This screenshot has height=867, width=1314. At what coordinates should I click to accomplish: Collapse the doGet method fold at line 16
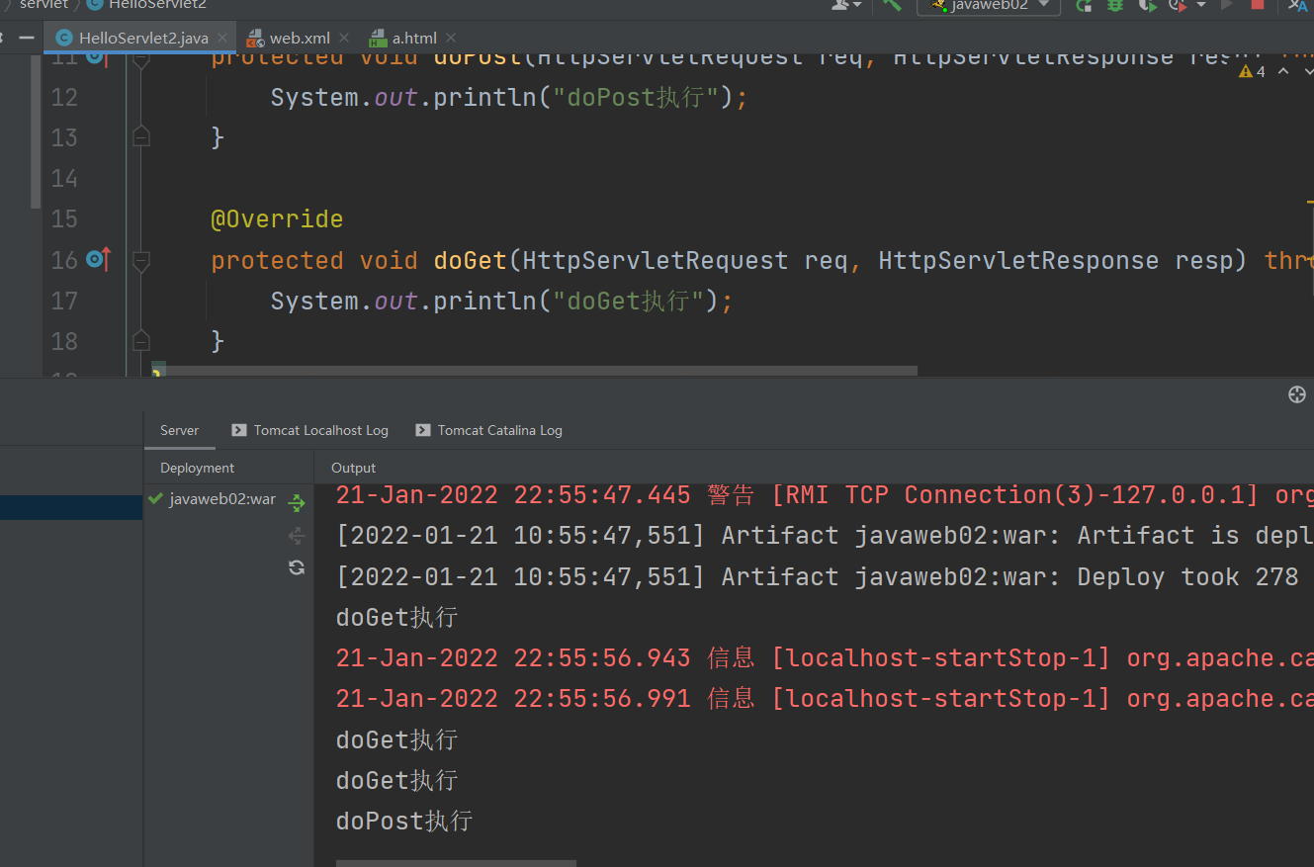[x=140, y=260]
